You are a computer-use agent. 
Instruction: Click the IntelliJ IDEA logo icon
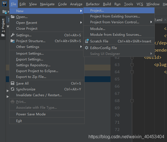[x=4, y=4]
